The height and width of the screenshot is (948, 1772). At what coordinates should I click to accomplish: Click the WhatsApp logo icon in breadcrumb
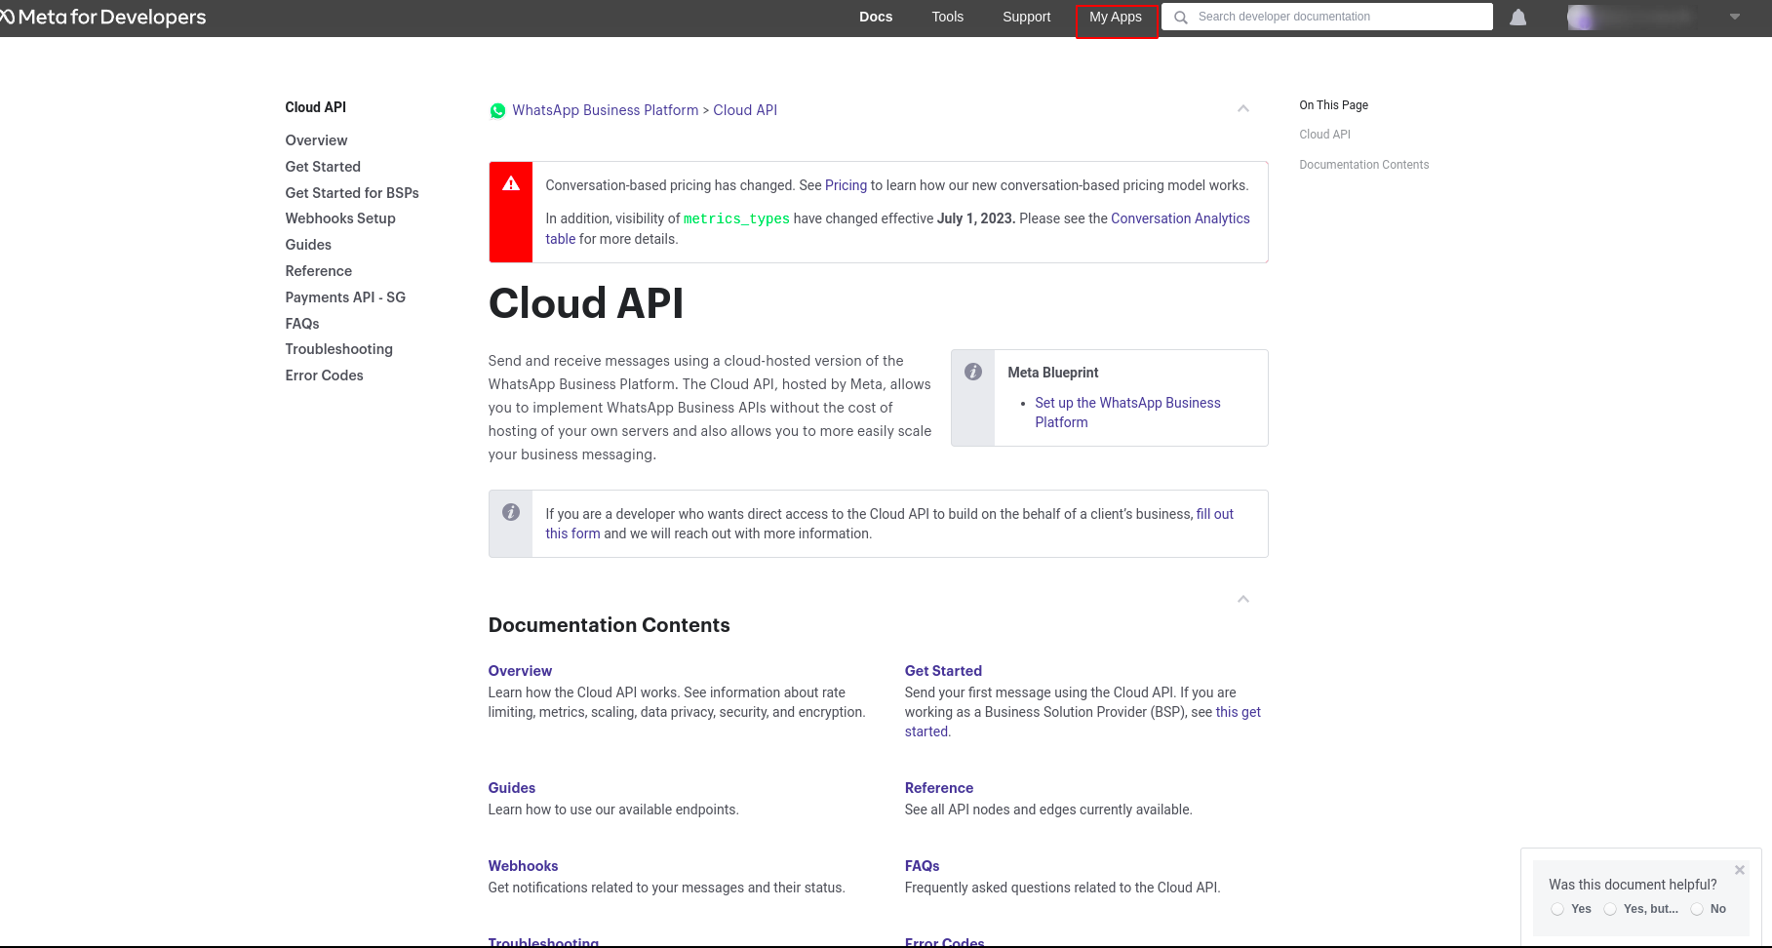pyautogui.click(x=497, y=111)
